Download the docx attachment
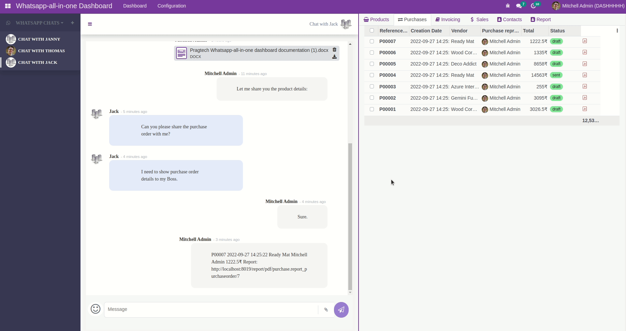This screenshot has width=626, height=331. [334, 57]
